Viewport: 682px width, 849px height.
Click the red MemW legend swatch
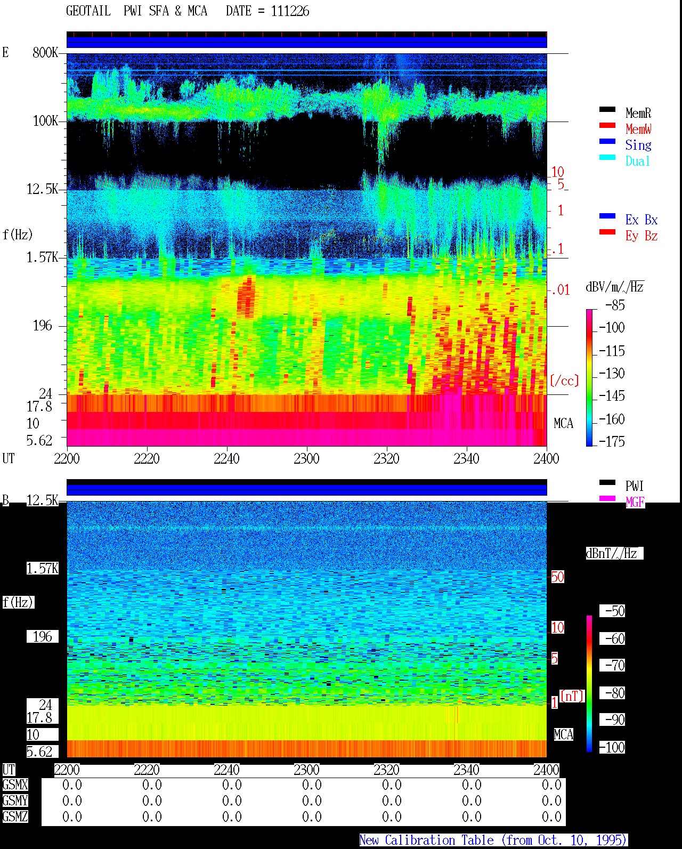coord(607,126)
